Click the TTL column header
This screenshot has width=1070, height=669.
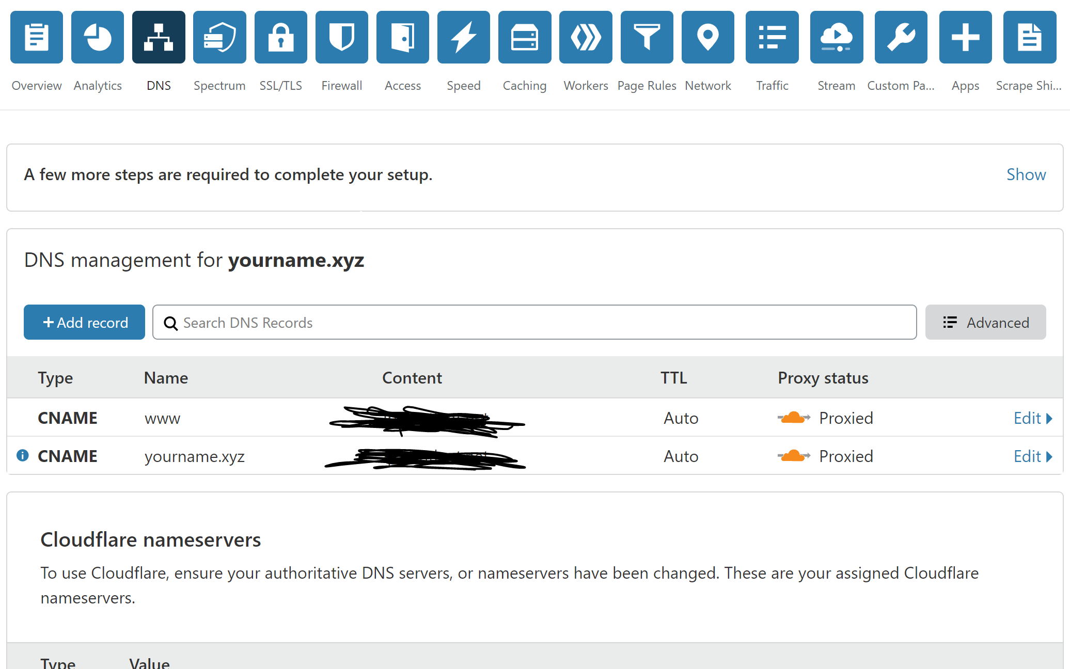[674, 378]
